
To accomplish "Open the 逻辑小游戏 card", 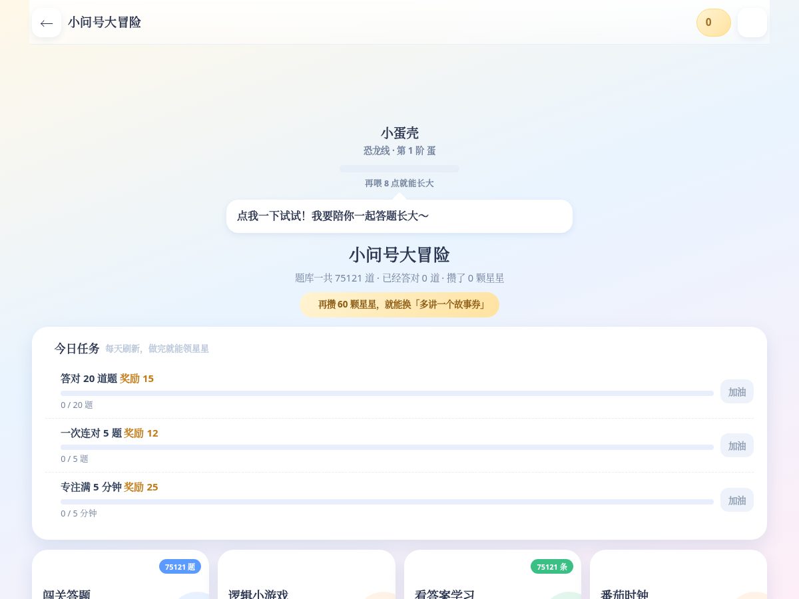I will [x=306, y=574].
